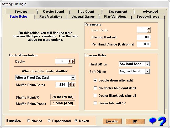The width and height of the screenshot is (170, 128).
Task: Click the Per Hand Charge input field
Action: 144,44
